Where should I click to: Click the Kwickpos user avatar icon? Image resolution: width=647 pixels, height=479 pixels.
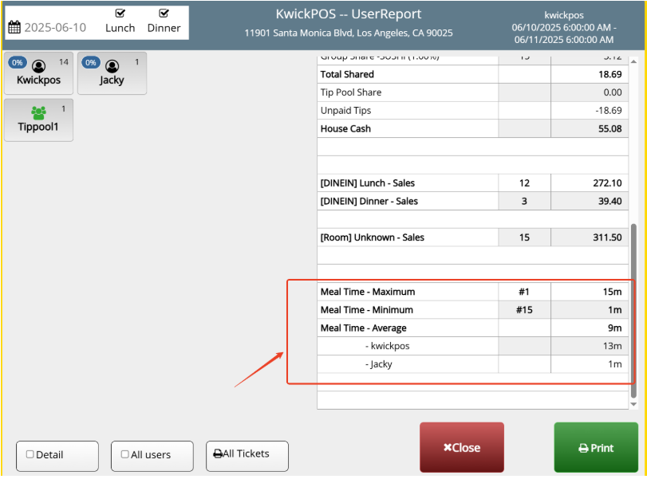[39, 66]
